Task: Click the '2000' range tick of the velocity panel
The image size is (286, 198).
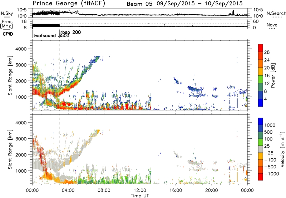Action: 21,155
